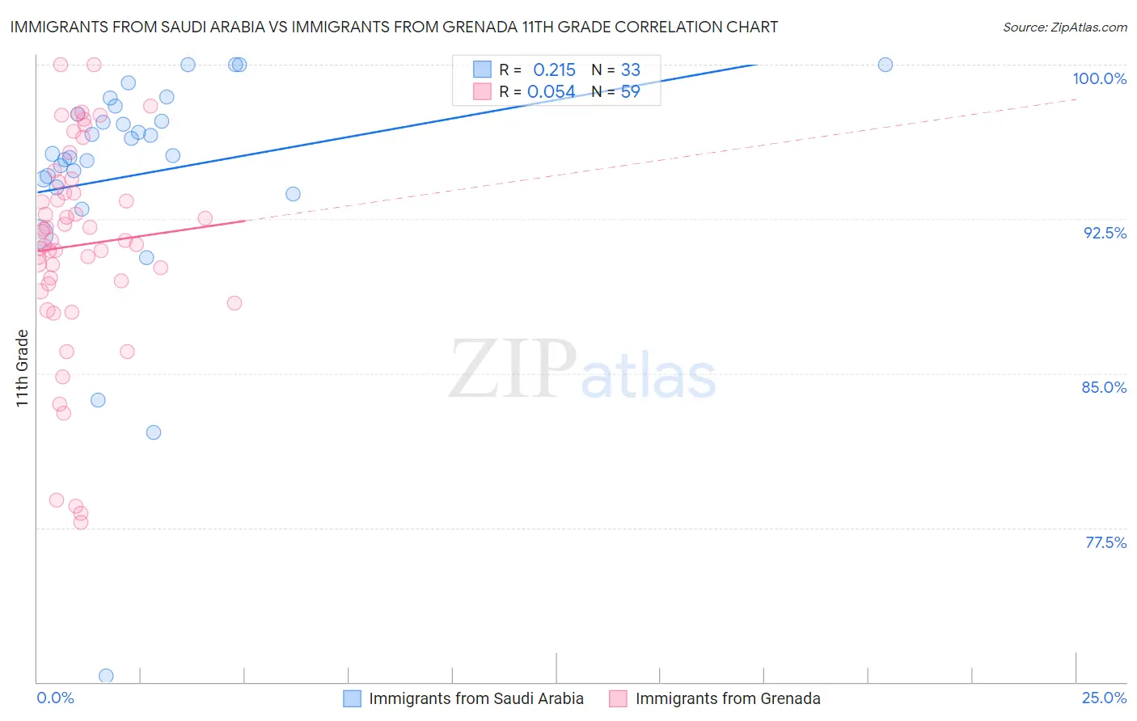Click the pink Grenada legend swatch at bottom
1137x721 pixels.
click(x=618, y=698)
